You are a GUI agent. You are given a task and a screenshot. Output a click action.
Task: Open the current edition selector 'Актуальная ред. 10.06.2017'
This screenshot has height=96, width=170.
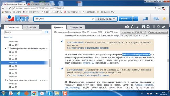tap(134, 32)
